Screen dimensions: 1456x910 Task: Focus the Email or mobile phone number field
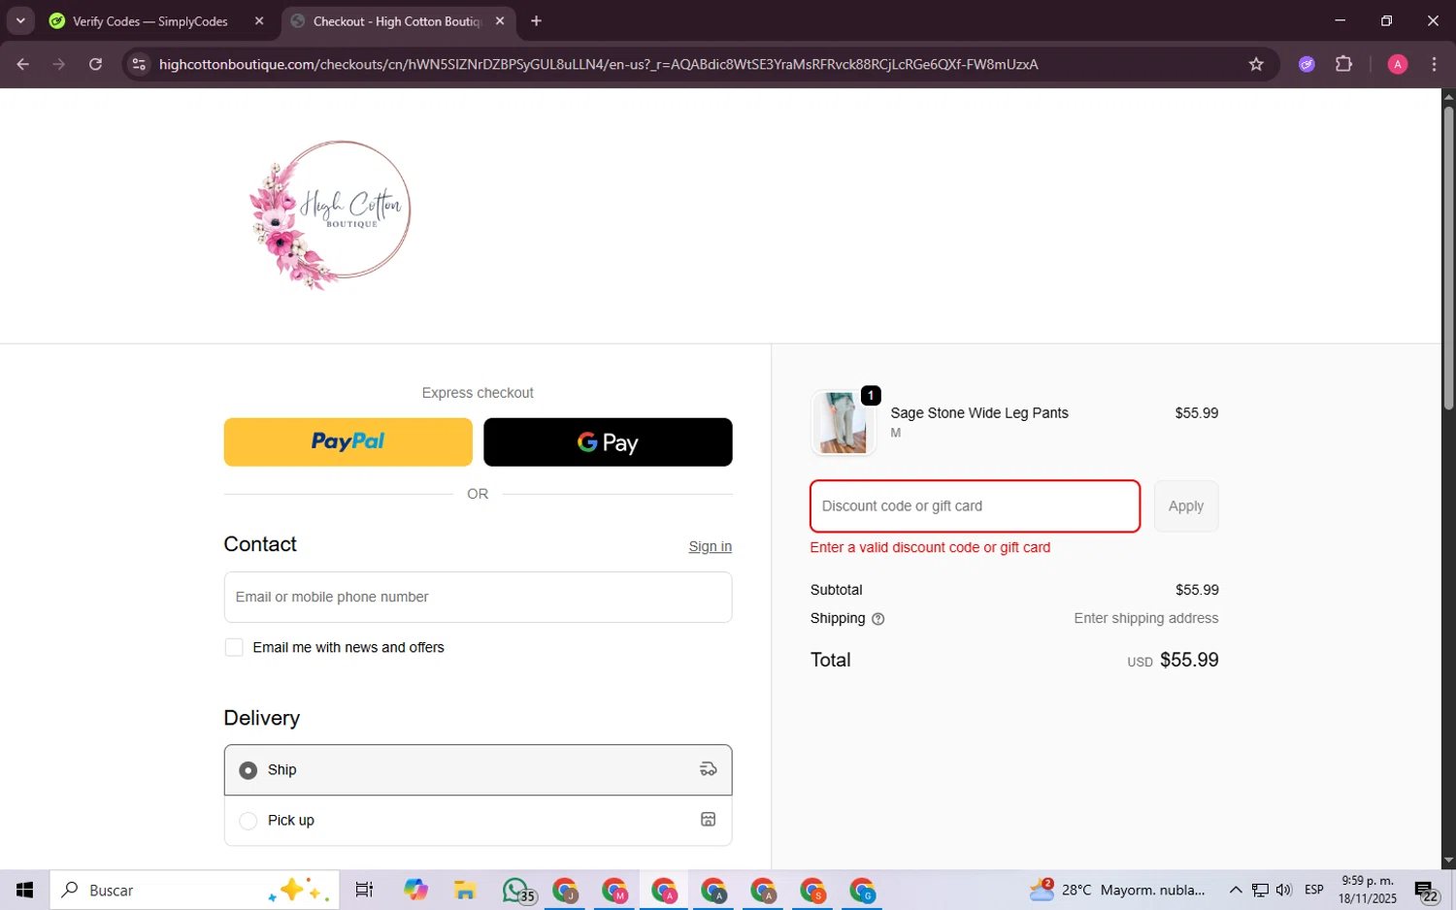(x=478, y=598)
